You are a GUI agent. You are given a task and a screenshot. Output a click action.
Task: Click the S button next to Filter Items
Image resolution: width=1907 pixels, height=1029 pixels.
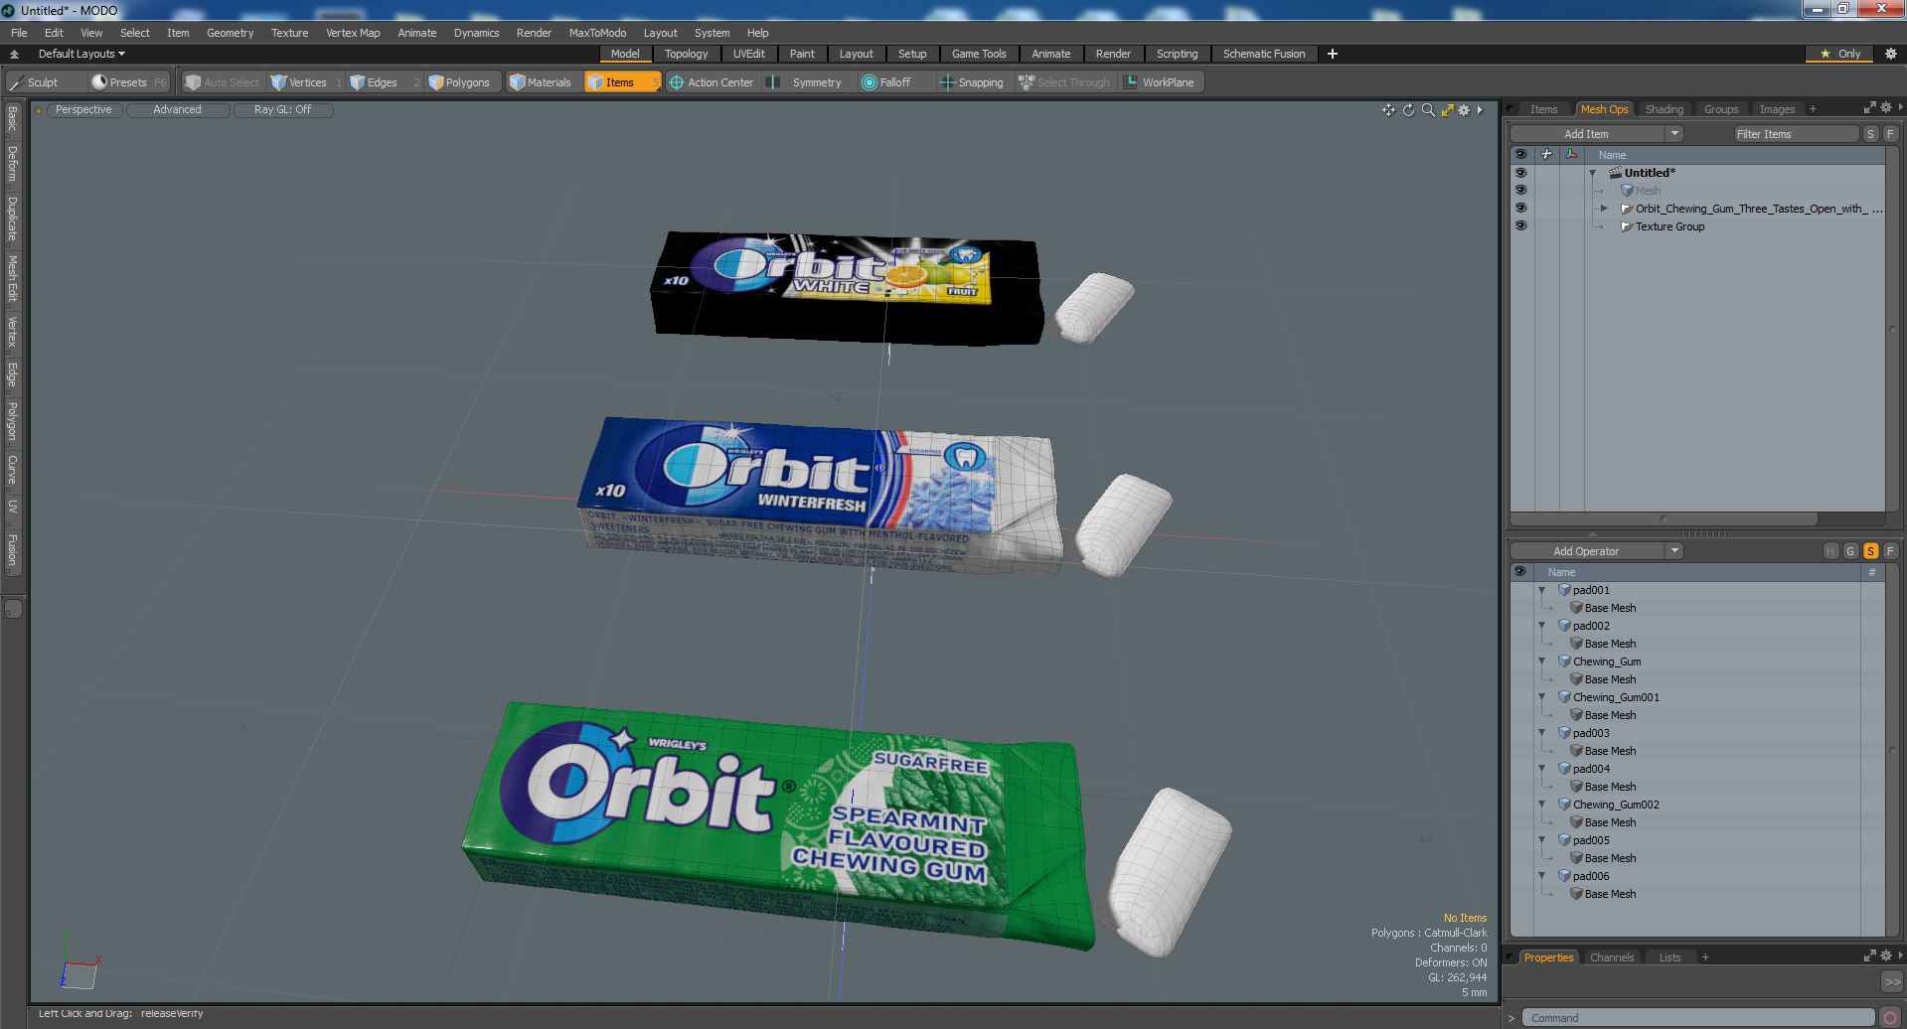(x=1870, y=134)
